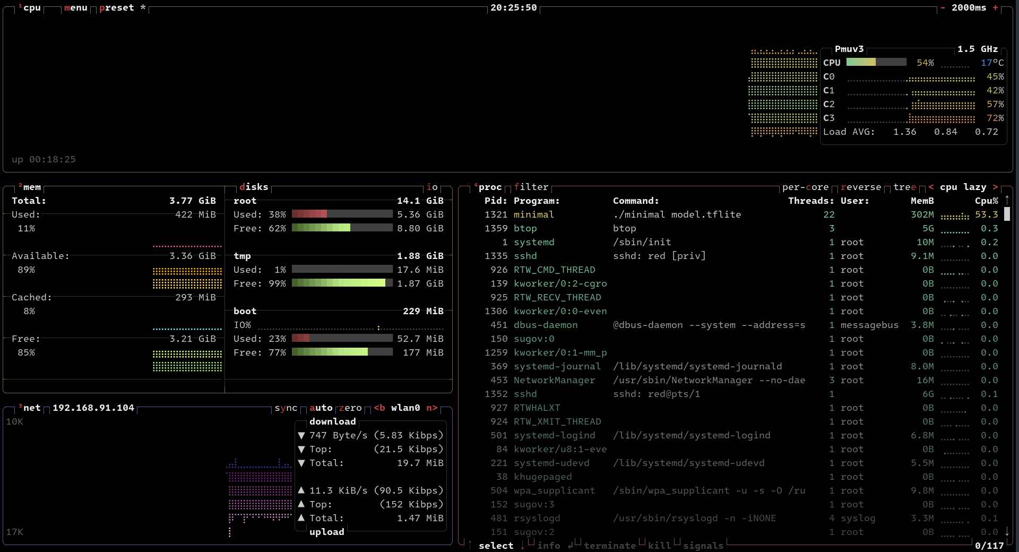Viewport: 1019px width, 552px height.
Task: Click the IP address 192.168.91.104
Action: [93, 408]
